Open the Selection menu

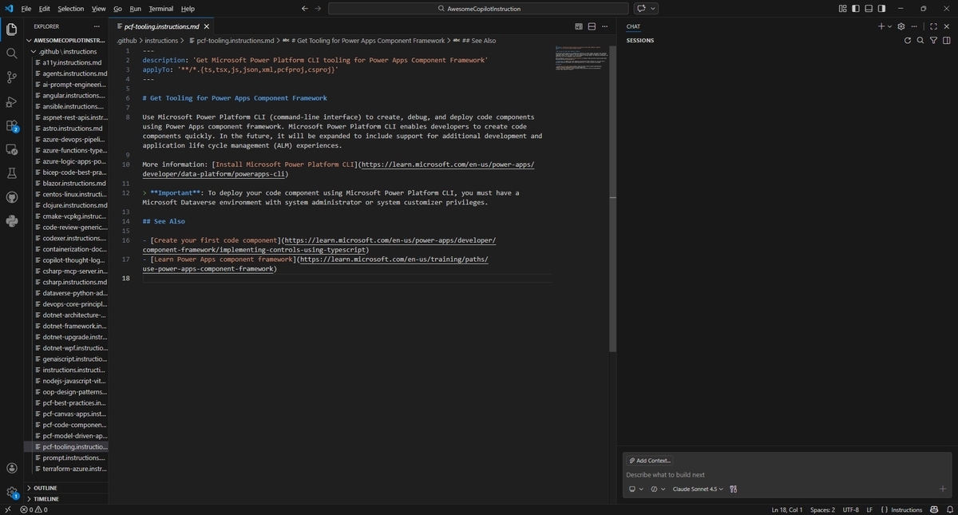click(70, 9)
